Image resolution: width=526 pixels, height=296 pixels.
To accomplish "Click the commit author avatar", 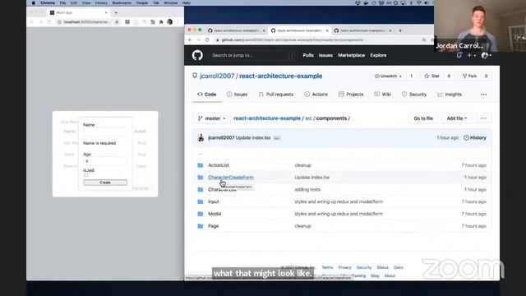I will click(x=201, y=137).
